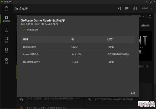Click the 安装已完成 status message

tap(33, 30)
